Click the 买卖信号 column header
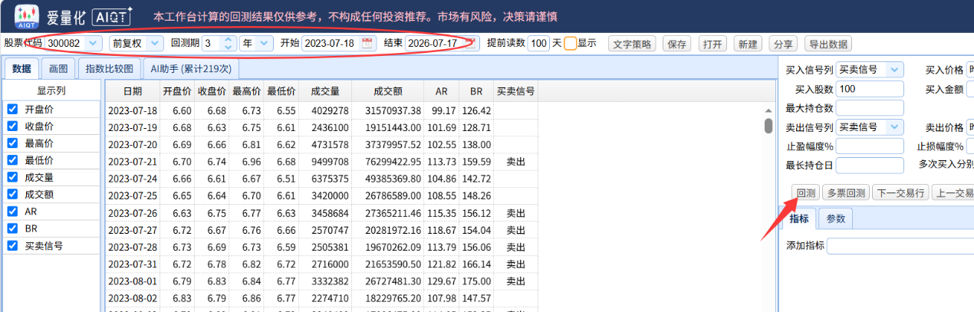This screenshot has height=312, width=974. point(515,91)
